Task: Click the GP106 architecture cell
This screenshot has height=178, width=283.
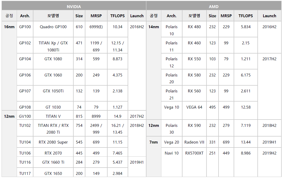Action: click(25, 77)
